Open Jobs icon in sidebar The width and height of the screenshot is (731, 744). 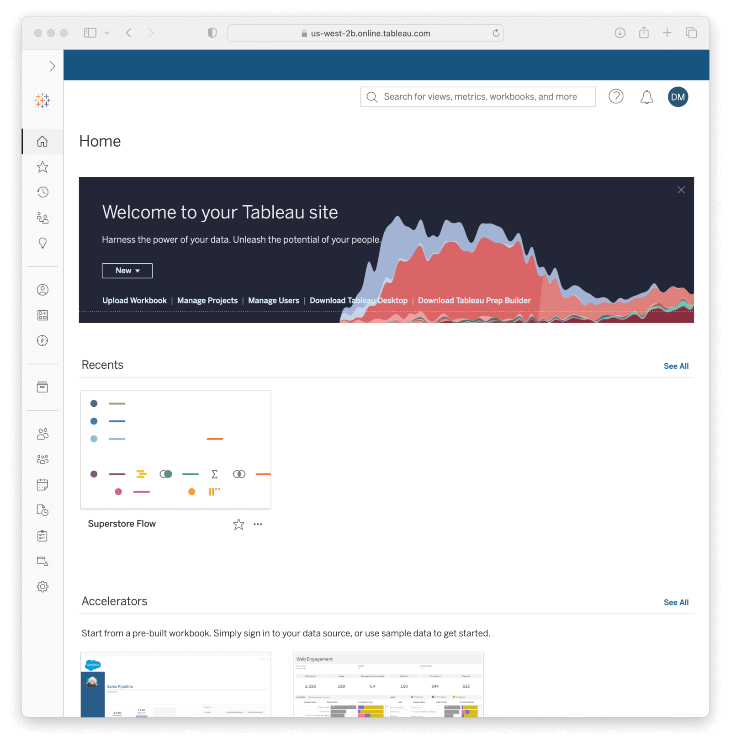(42, 510)
